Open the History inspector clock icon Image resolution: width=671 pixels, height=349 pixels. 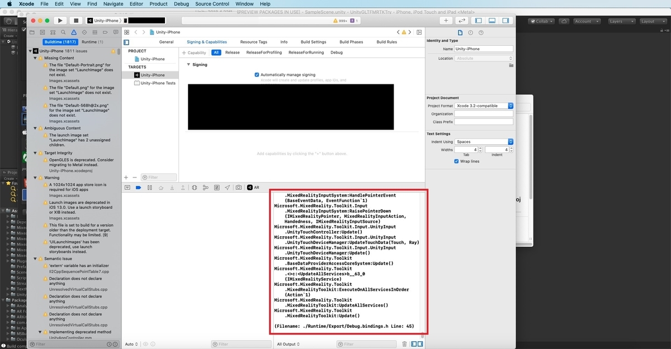click(471, 32)
